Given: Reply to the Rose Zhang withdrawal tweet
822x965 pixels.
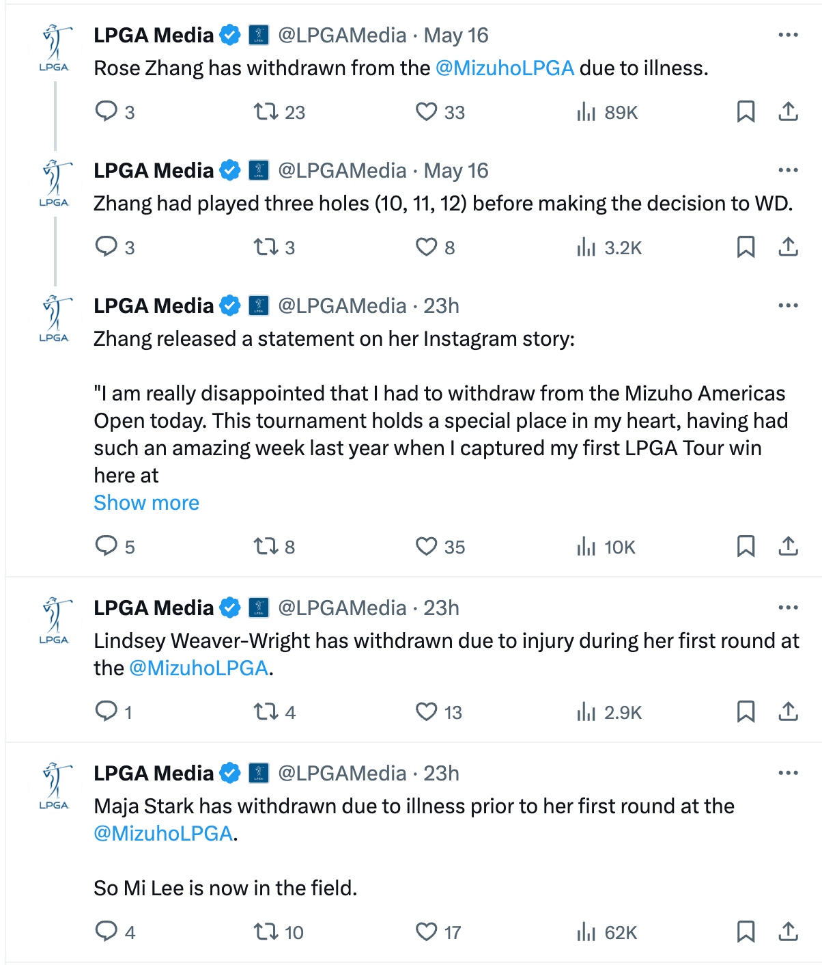Looking at the screenshot, I should point(107,111).
